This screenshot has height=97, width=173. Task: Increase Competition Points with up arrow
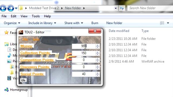click(x=98, y=59)
